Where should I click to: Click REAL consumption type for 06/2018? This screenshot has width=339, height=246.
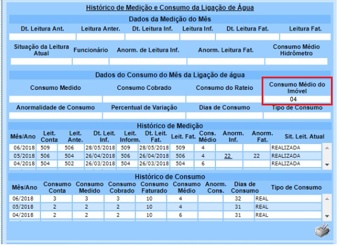point(262,199)
